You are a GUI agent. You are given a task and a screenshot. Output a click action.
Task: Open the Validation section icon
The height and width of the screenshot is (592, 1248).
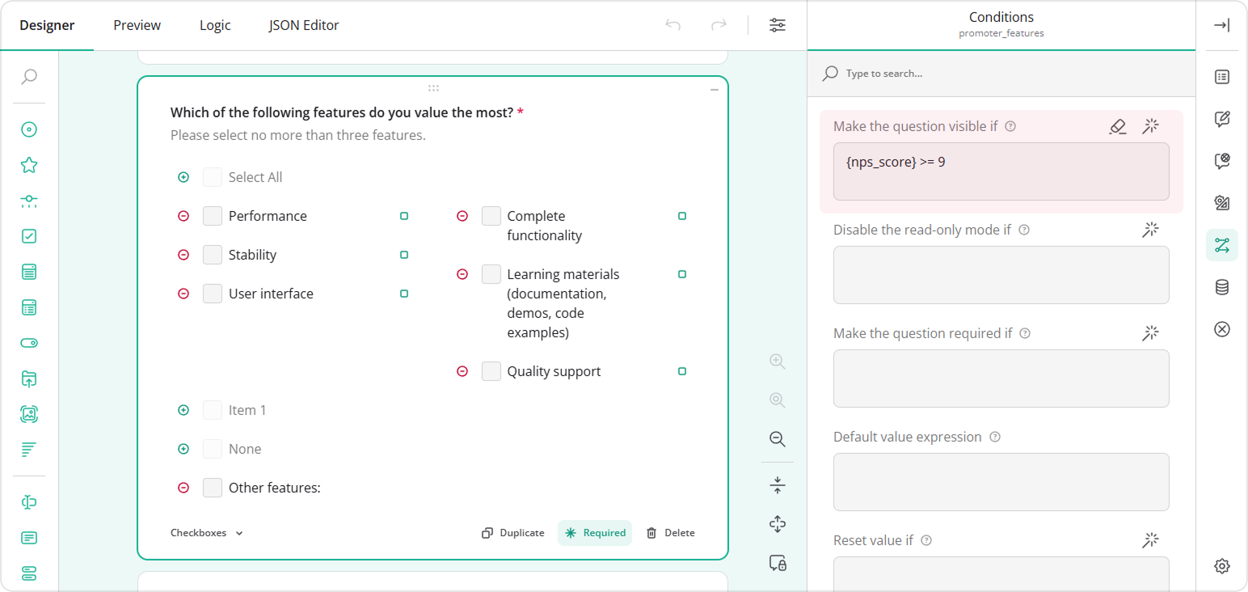(x=1222, y=329)
